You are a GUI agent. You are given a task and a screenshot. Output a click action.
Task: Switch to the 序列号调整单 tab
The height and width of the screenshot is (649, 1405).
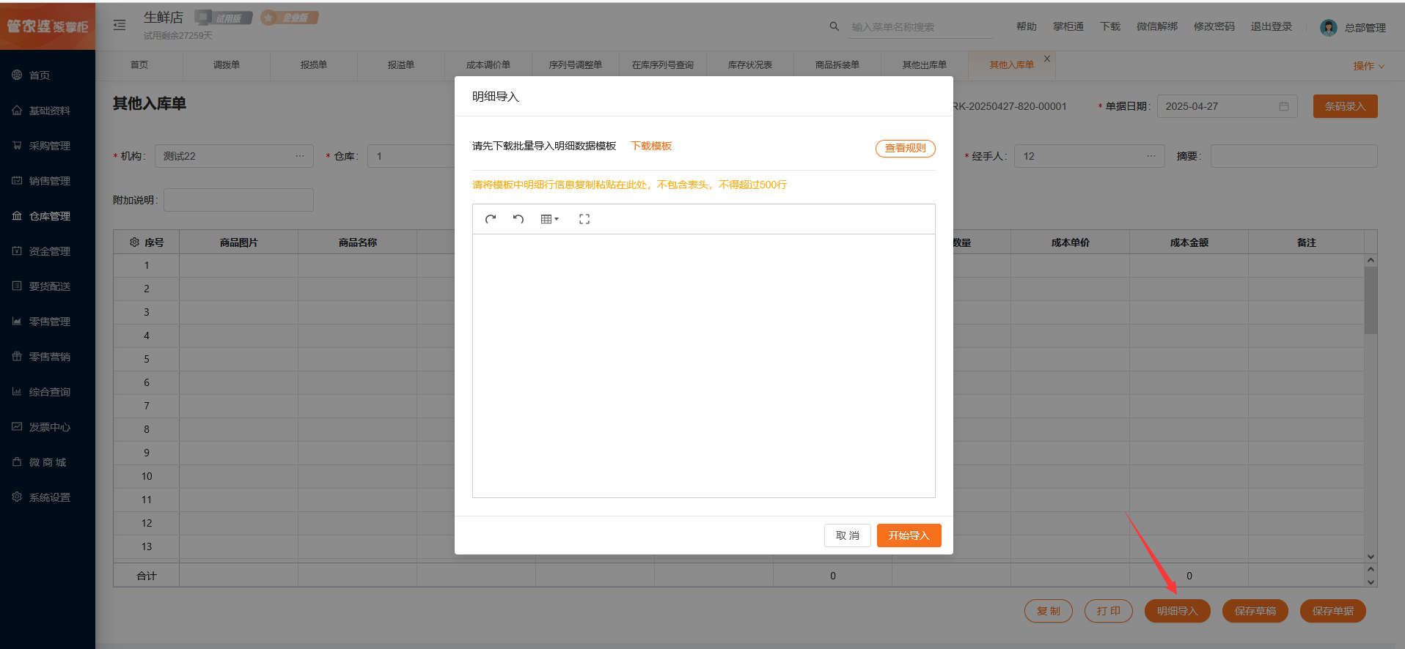tap(576, 65)
